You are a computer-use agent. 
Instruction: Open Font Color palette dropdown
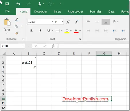[80, 31]
